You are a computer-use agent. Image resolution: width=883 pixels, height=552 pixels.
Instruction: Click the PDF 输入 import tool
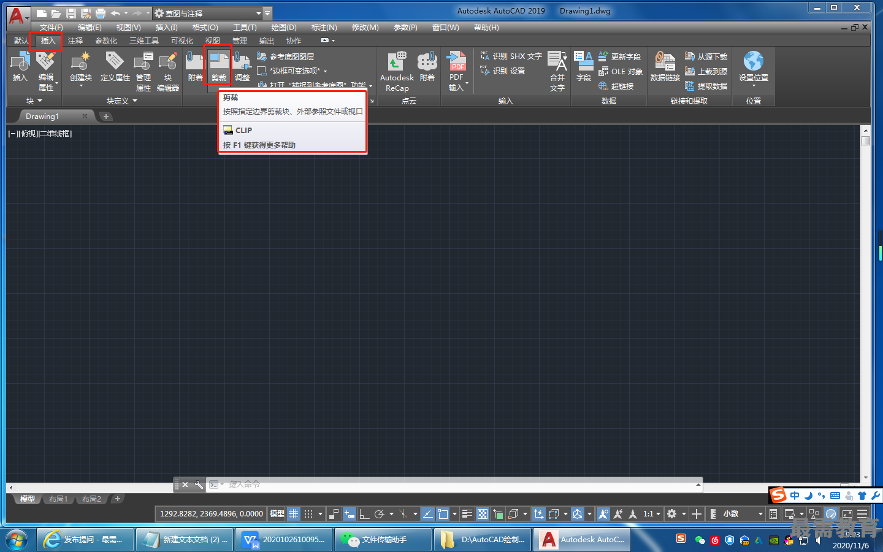point(457,72)
